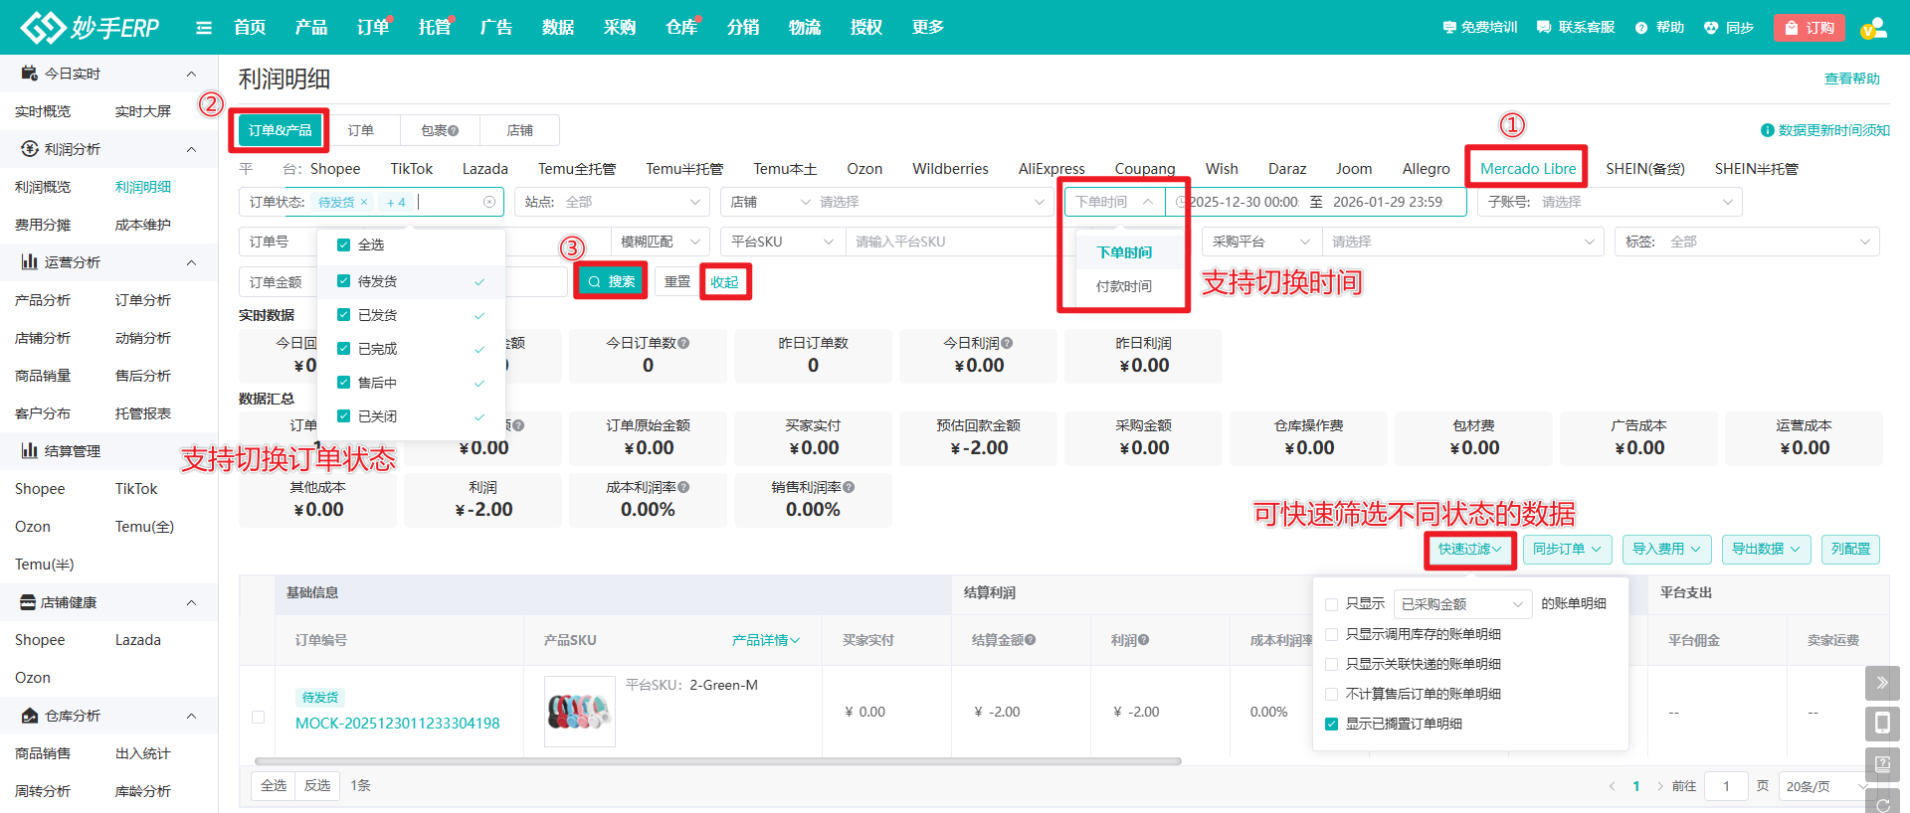Viewport: 1910px width, 813px height.
Task: Click the 帮助 question mark icon
Action: [x=1641, y=28]
